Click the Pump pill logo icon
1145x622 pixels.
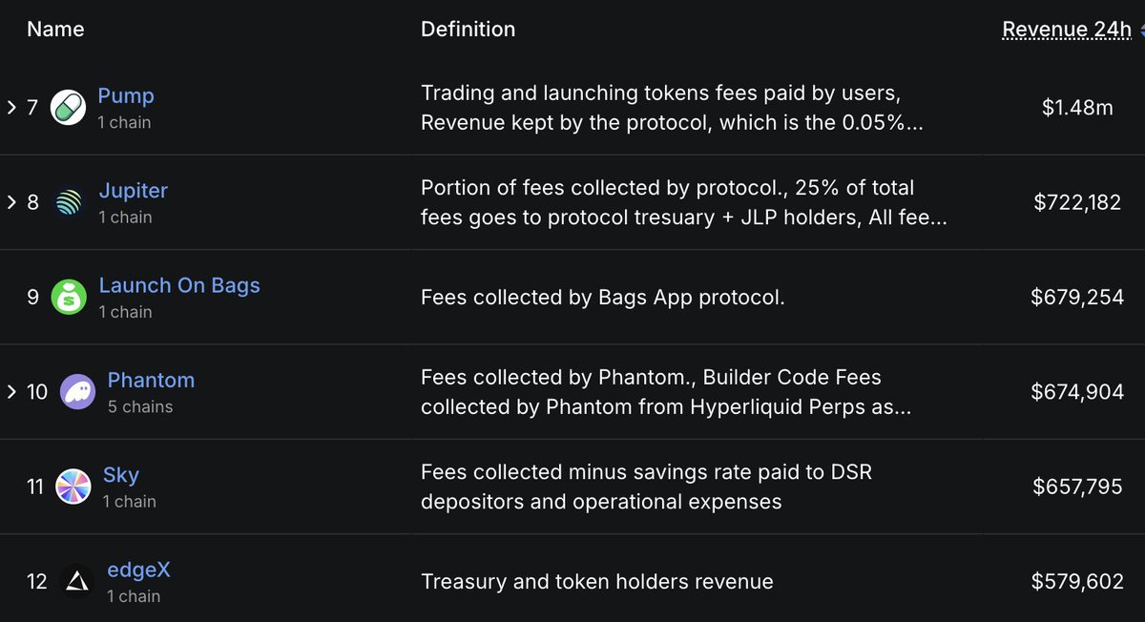coord(68,107)
